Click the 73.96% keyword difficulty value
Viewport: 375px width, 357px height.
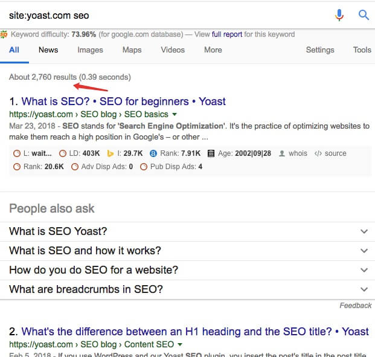click(x=84, y=34)
